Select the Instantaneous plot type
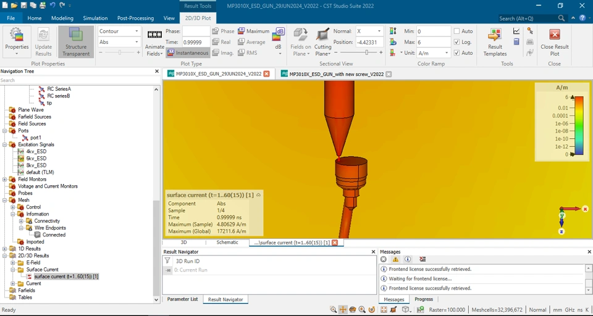 (188, 53)
